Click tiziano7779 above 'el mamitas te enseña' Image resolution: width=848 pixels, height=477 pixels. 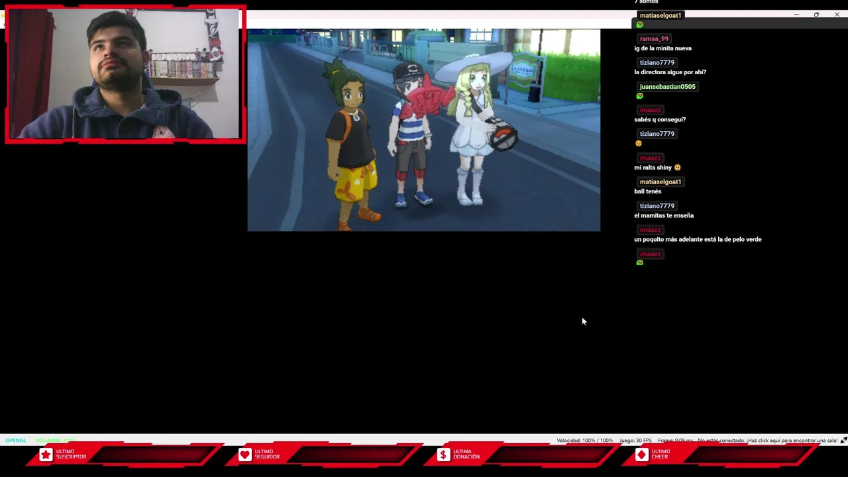[x=657, y=206]
